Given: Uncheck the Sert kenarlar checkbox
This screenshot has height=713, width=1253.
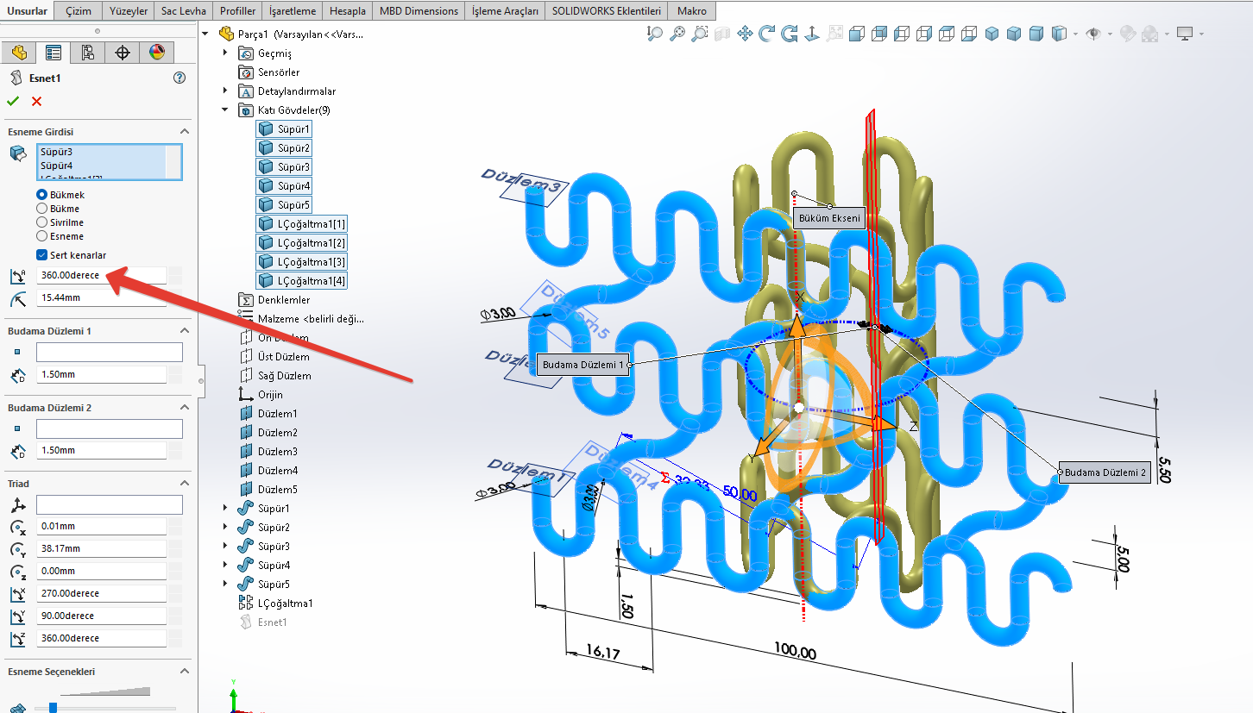Looking at the screenshot, I should (42, 255).
